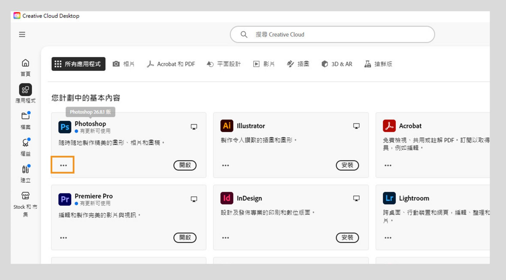Image resolution: width=506 pixels, height=280 pixels.
Task: Open more options for Lightroom
Action: click(388, 238)
